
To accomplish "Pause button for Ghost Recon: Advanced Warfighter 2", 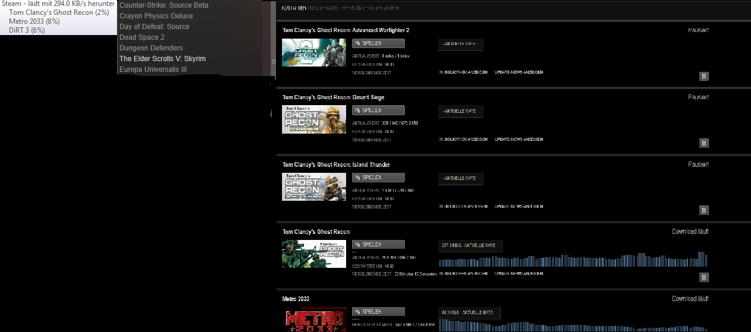I will (704, 76).
